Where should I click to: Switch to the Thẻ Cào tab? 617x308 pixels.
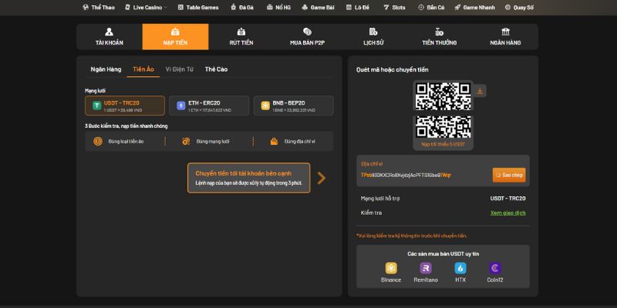click(216, 69)
